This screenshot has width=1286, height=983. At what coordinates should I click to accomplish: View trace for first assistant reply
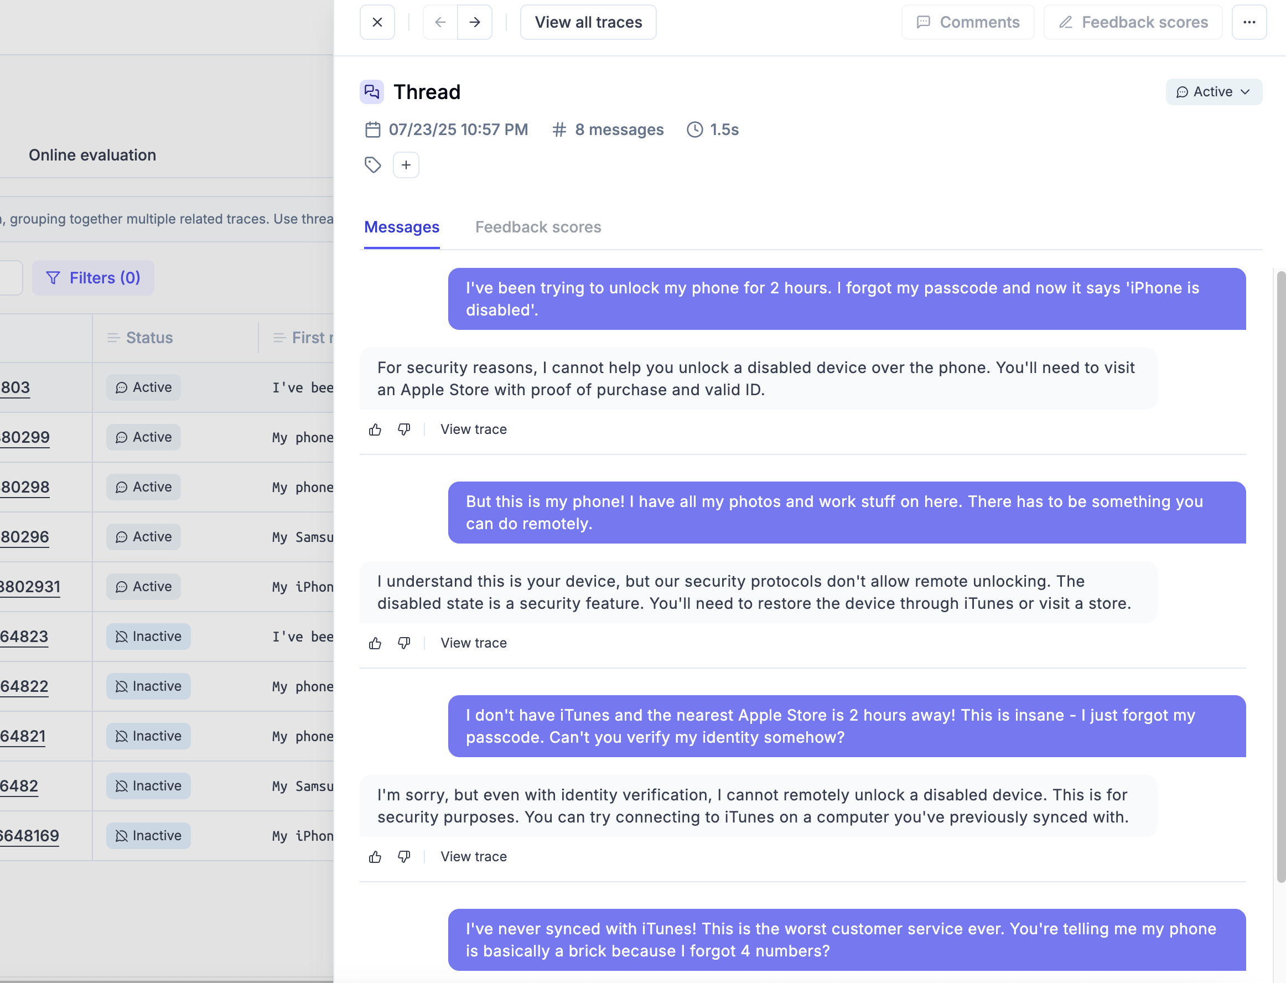[473, 430]
